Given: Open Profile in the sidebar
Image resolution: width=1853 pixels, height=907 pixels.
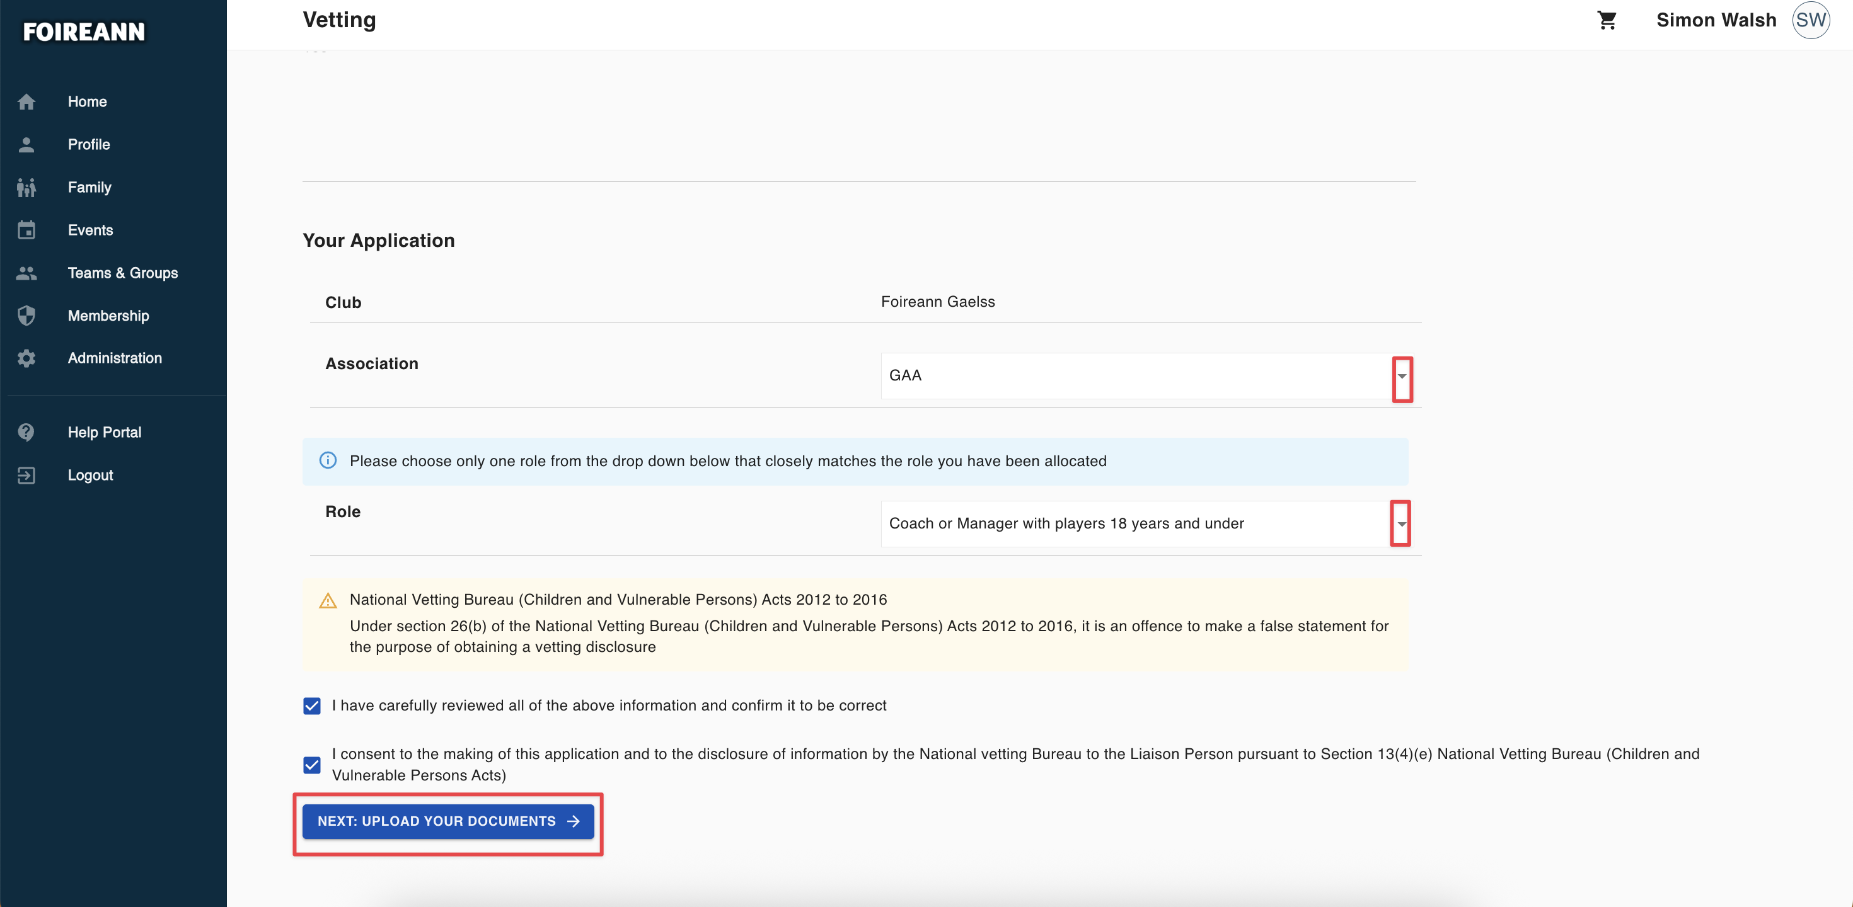Looking at the screenshot, I should point(89,144).
